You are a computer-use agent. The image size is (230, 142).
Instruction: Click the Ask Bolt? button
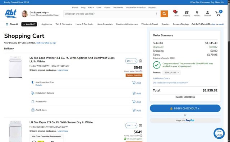click(29, 24)
